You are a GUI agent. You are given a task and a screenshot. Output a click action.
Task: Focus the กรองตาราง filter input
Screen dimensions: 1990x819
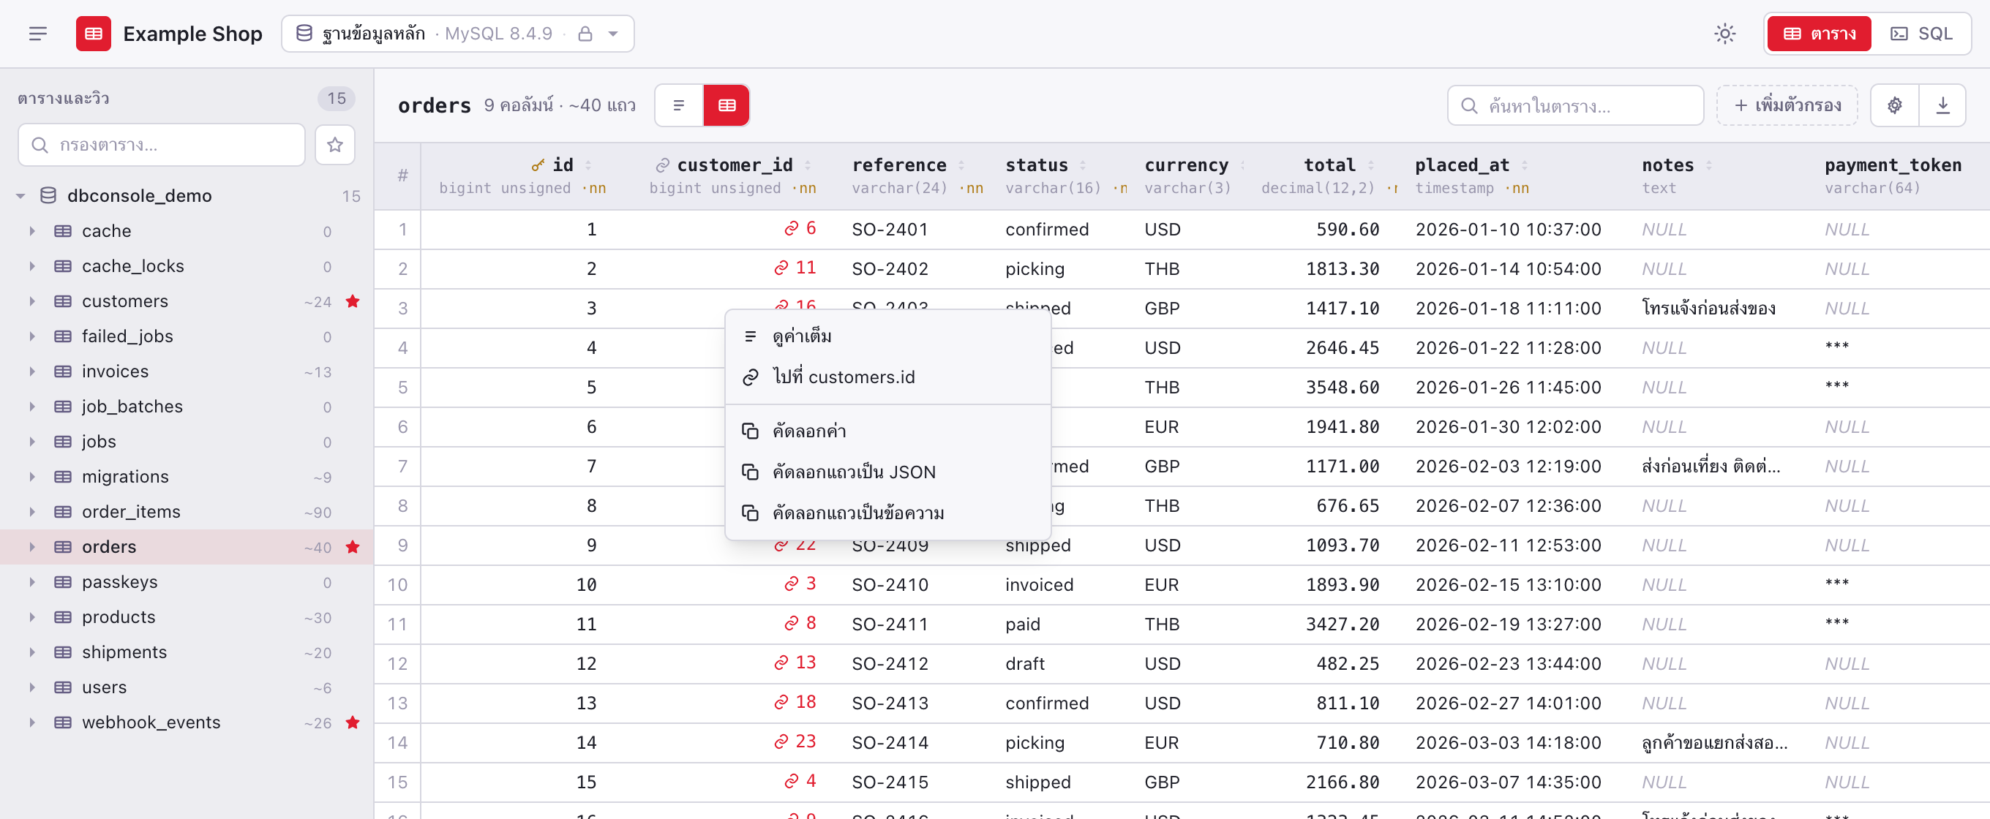162,144
